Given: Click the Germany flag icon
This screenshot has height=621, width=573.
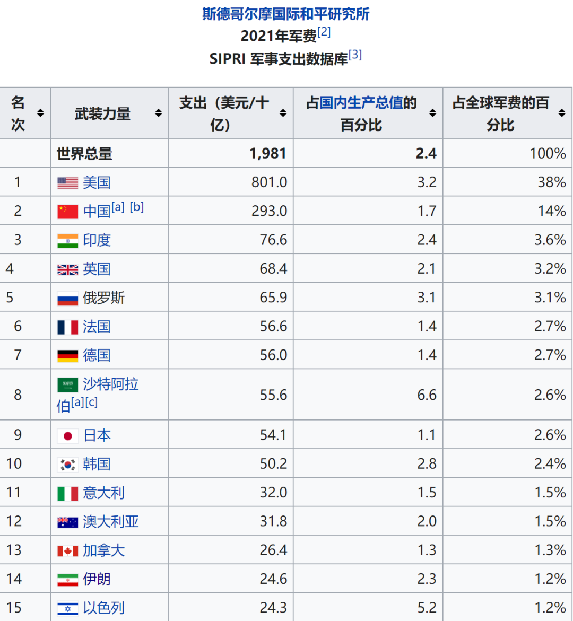Looking at the screenshot, I should tap(68, 356).
